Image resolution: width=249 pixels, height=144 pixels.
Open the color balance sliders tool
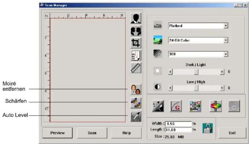pos(195,106)
